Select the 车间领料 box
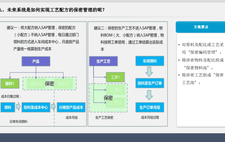225x142 pixels. point(150,61)
